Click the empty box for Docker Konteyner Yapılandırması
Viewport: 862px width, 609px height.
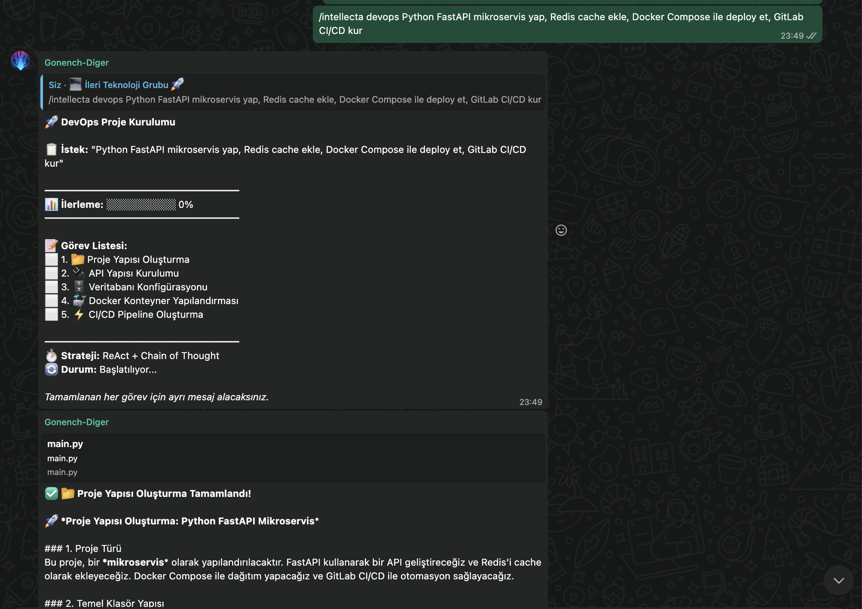click(51, 301)
